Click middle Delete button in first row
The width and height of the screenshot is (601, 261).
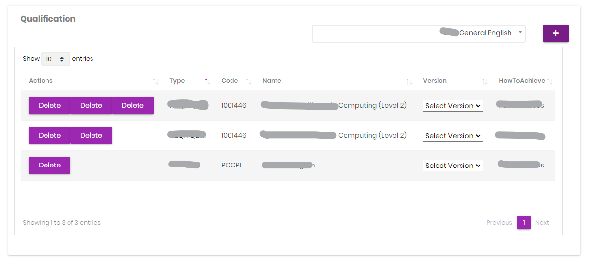coord(91,106)
